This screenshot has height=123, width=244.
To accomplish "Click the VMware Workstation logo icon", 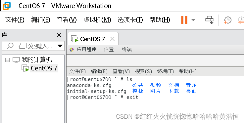I will pyautogui.click(x=7, y=6).
